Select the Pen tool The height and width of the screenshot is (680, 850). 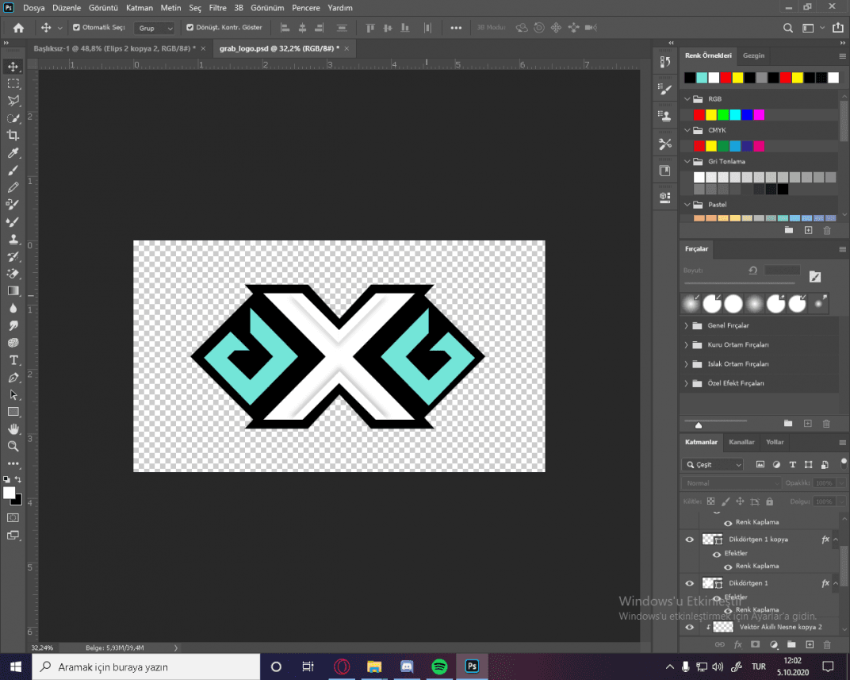click(x=13, y=378)
